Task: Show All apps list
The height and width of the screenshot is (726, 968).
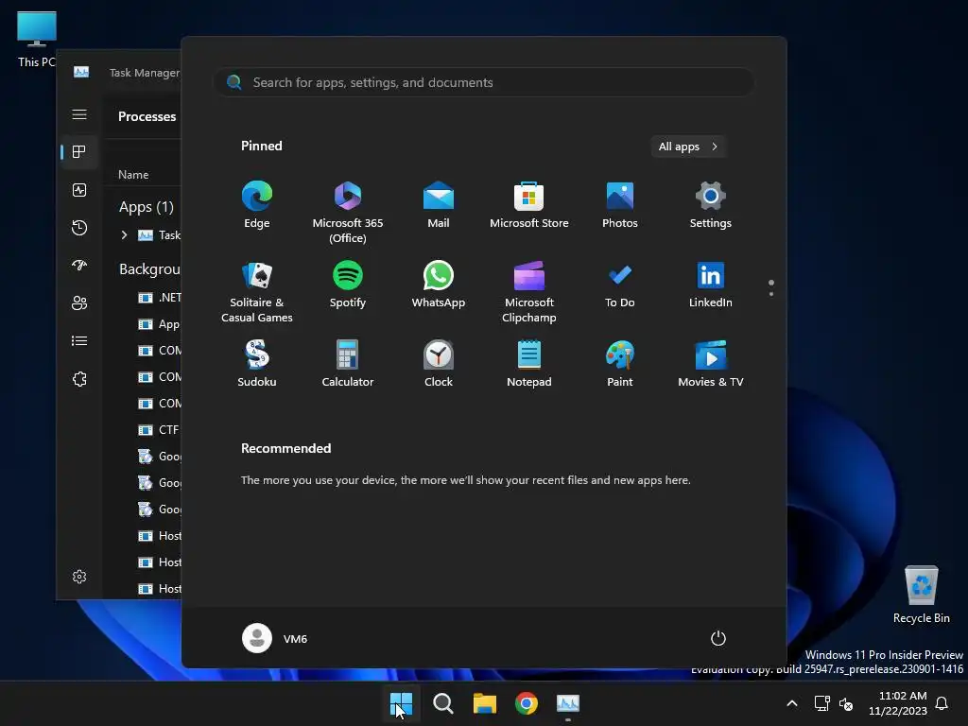Action: coord(688,147)
